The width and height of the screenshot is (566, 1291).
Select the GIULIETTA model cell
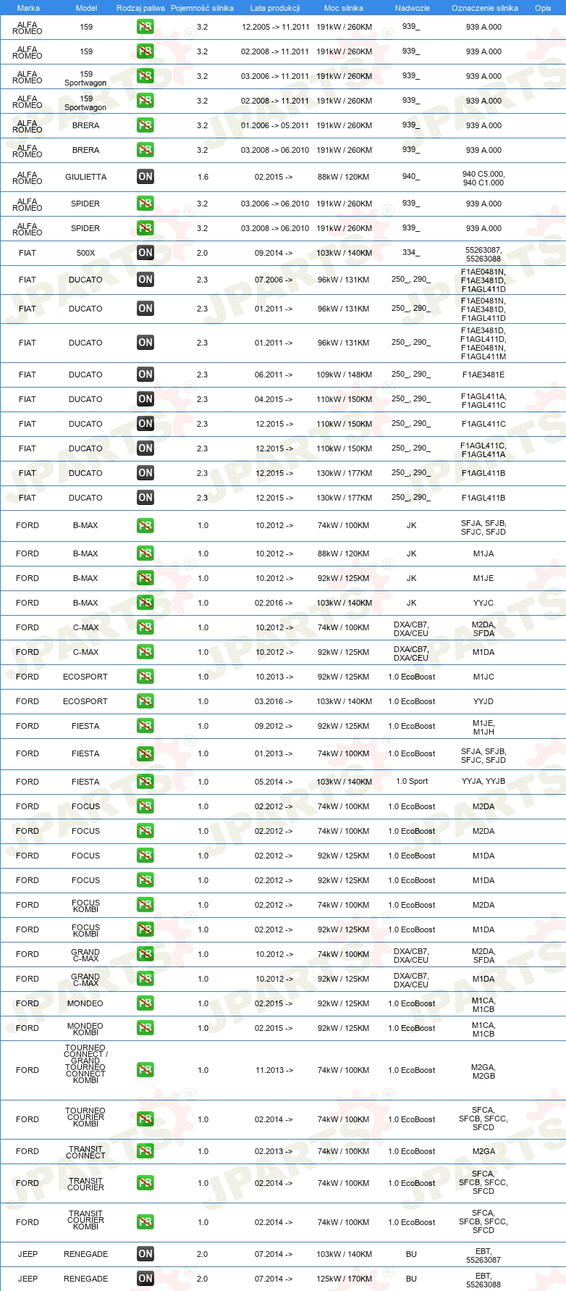(85, 177)
